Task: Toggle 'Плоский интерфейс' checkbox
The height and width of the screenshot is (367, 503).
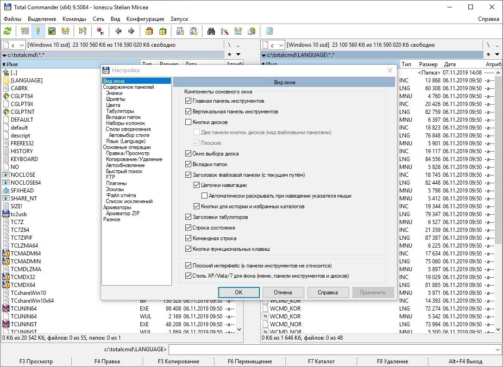Action: (x=189, y=265)
